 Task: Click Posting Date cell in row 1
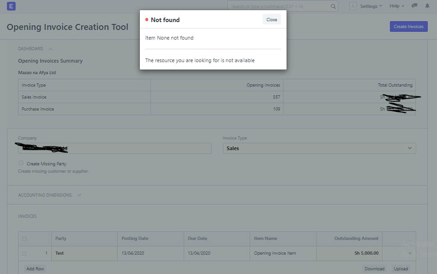click(150, 253)
